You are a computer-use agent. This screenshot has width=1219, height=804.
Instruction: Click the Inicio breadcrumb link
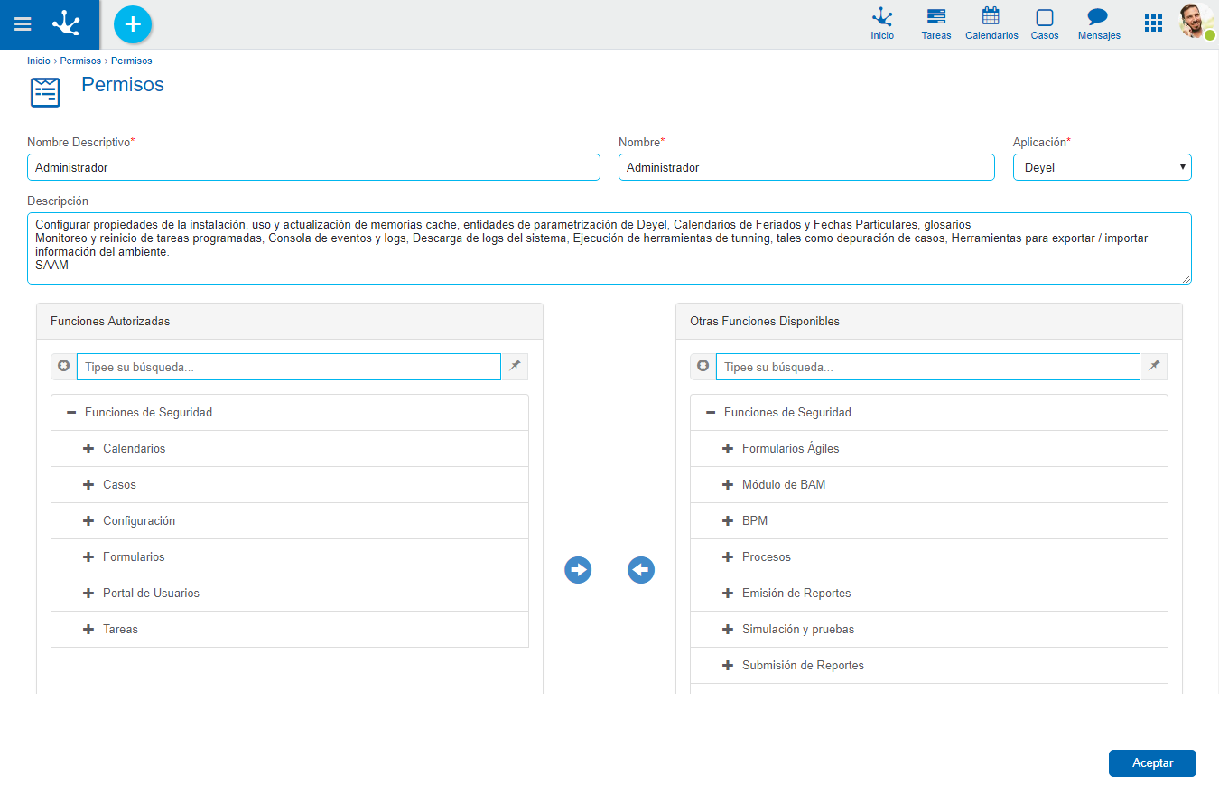point(39,61)
